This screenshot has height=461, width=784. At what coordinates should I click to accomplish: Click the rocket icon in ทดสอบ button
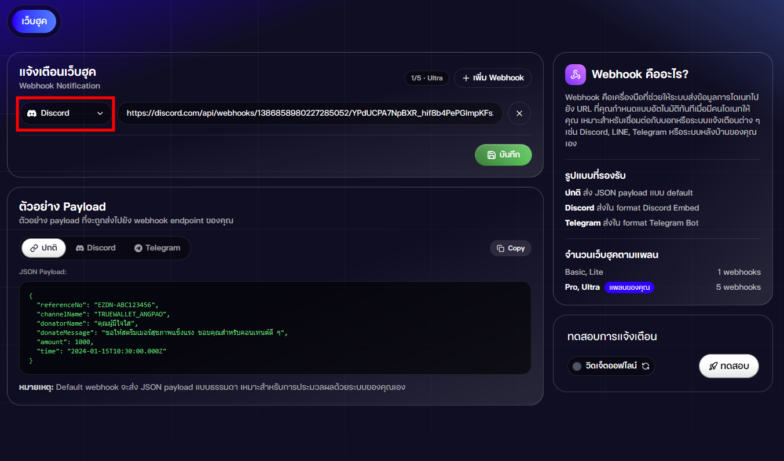[x=713, y=366]
